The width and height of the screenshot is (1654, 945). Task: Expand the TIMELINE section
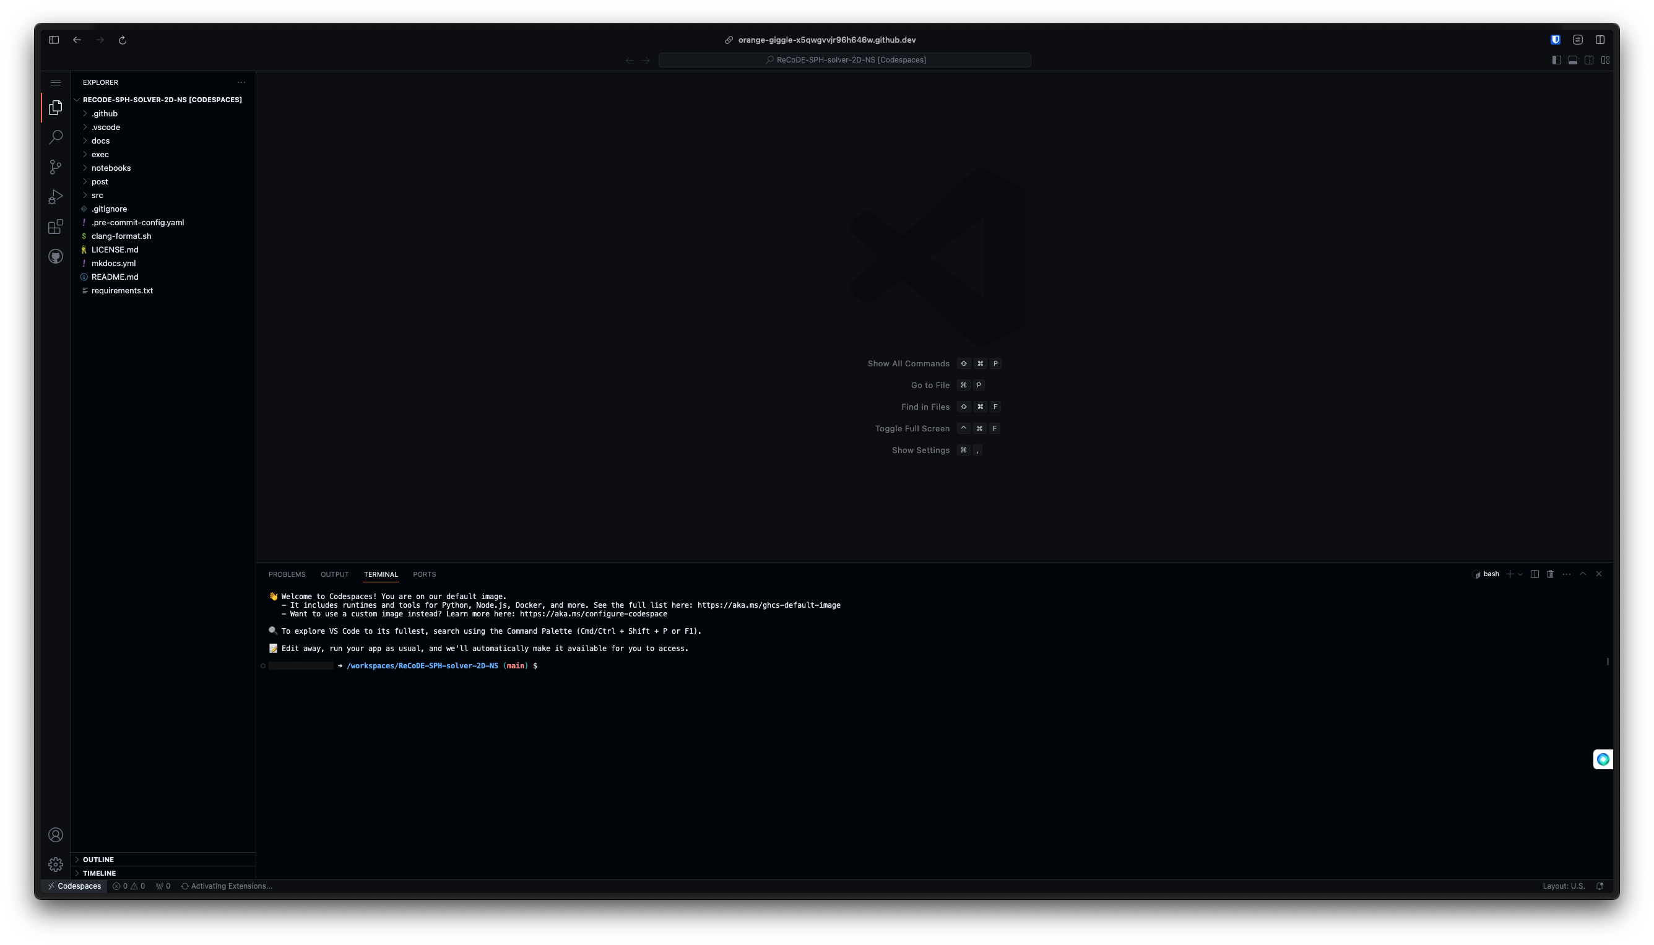[x=162, y=874]
